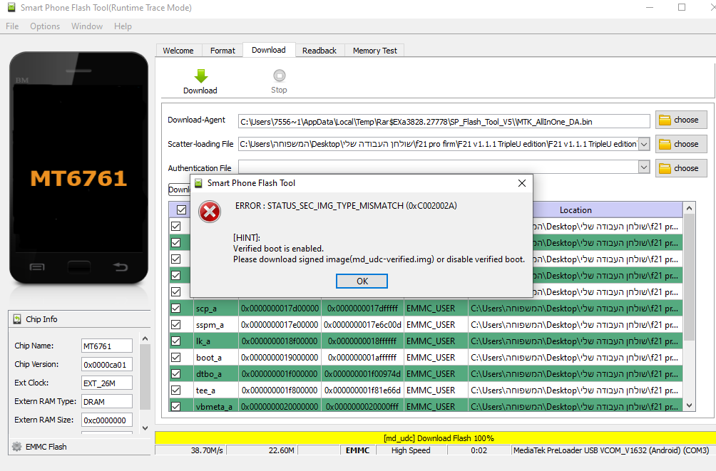Expand the Authentication File dropdown
The height and width of the screenshot is (471, 716).
tap(644, 167)
